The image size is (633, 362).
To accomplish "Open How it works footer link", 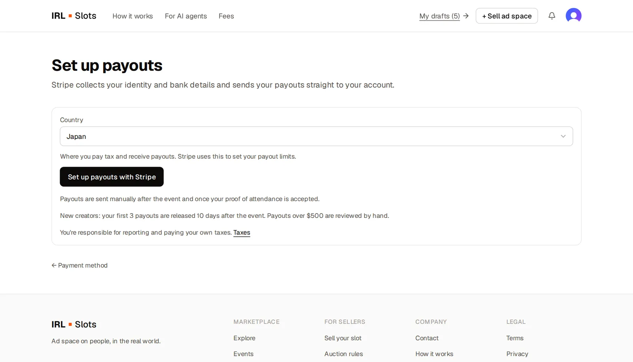I will pos(434,354).
